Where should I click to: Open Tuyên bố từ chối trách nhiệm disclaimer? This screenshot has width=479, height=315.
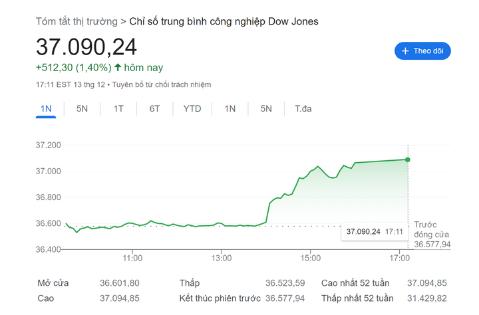[162, 84]
